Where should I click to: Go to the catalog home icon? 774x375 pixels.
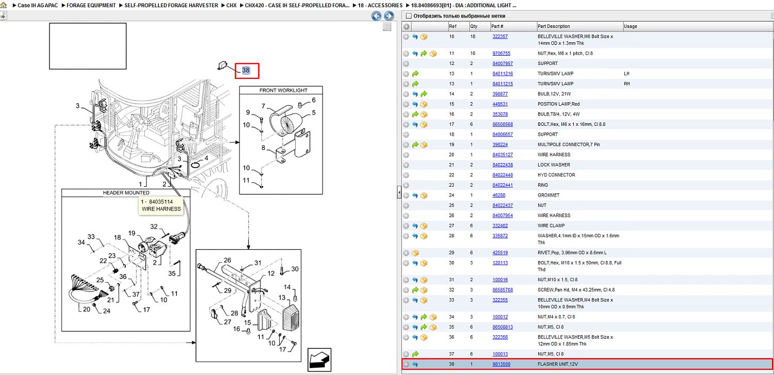pos(4,5)
